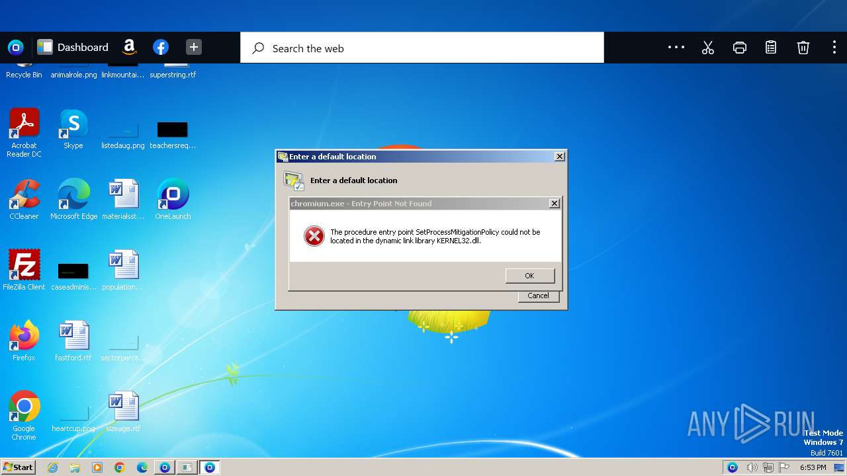Select the caseadminis... desktop file
The width and height of the screenshot is (847, 476).
click(x=73, y=276)
